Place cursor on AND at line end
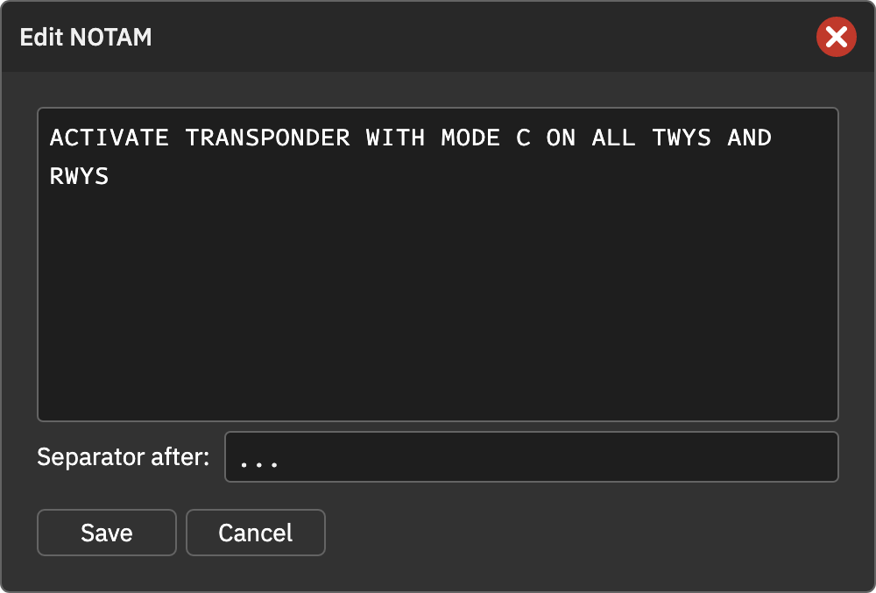 tap(749, 138)
